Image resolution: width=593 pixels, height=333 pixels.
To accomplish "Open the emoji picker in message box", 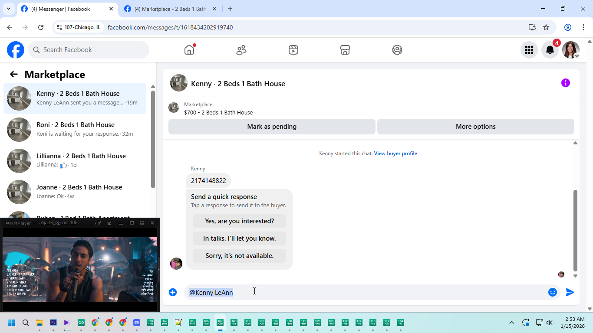I will (553, 292).
